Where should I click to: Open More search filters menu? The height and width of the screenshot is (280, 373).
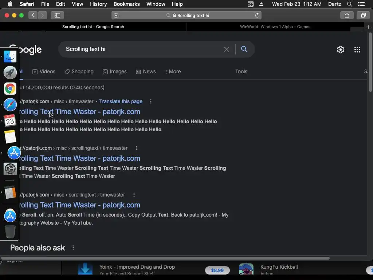173,72
